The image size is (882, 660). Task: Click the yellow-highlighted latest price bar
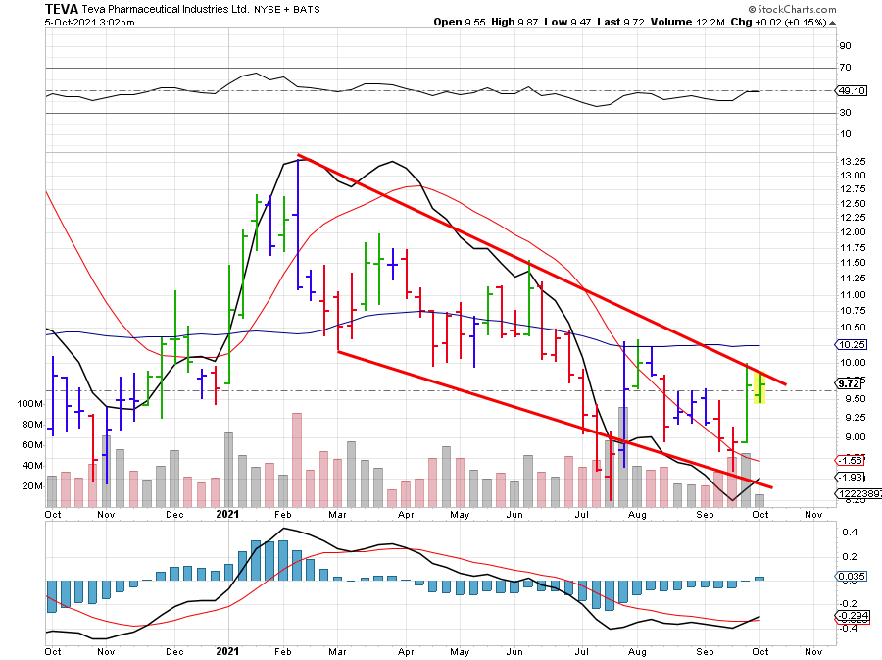[759, 382]
